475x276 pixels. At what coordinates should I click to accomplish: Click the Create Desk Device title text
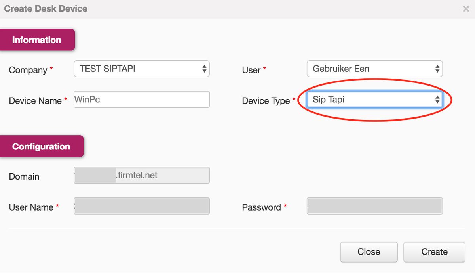46,8
